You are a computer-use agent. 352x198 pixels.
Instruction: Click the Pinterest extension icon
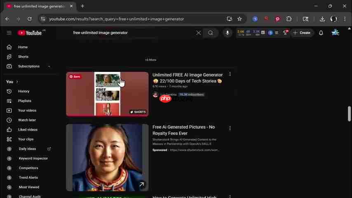point(277,19)
